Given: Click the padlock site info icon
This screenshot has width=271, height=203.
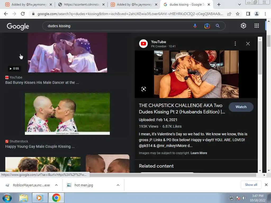Looking at the screenshot, I should (x=33, y=14).
